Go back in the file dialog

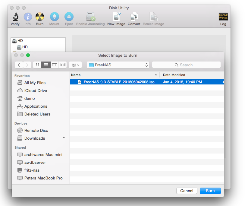pyautogui.click(x=19, y=65)
